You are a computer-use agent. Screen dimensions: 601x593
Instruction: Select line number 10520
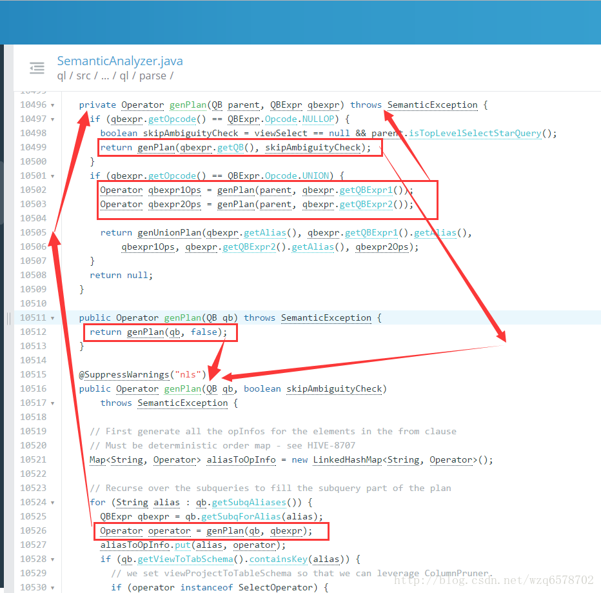click(34, 446)
